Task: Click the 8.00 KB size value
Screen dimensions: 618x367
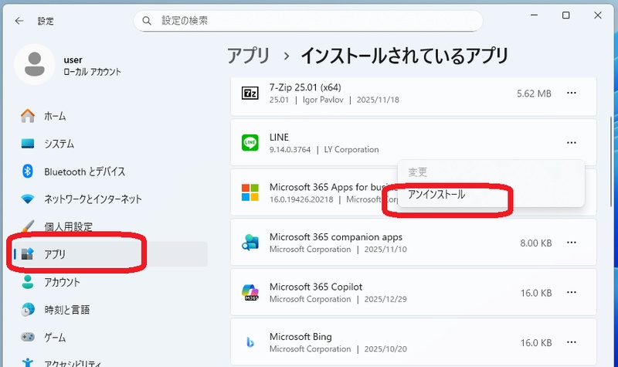Action: (535, 243)
